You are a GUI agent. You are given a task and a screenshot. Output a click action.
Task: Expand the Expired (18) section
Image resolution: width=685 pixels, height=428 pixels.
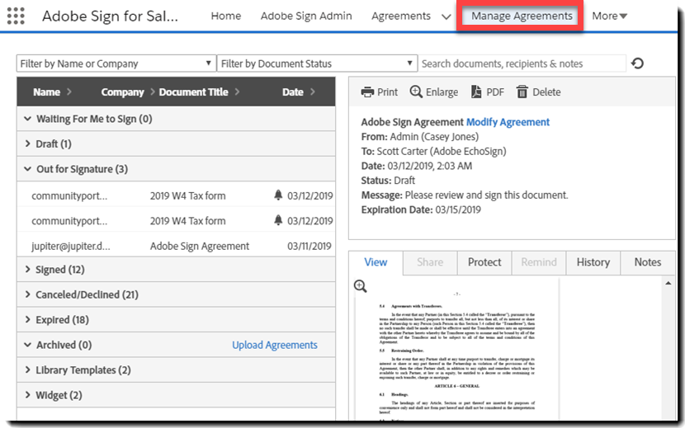[x=27, y=320]
